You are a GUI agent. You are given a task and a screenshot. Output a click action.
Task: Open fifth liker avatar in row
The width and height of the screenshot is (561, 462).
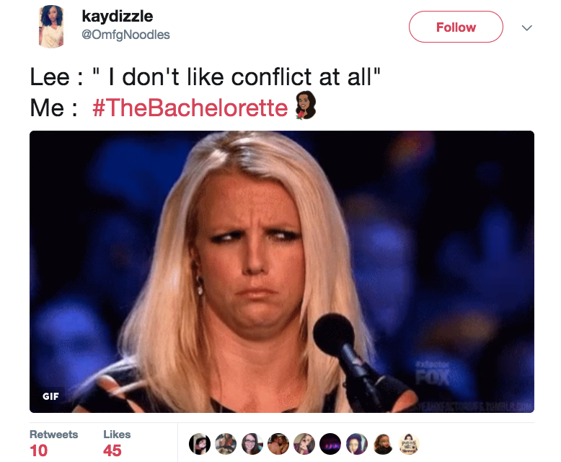[x=304, y=444]
